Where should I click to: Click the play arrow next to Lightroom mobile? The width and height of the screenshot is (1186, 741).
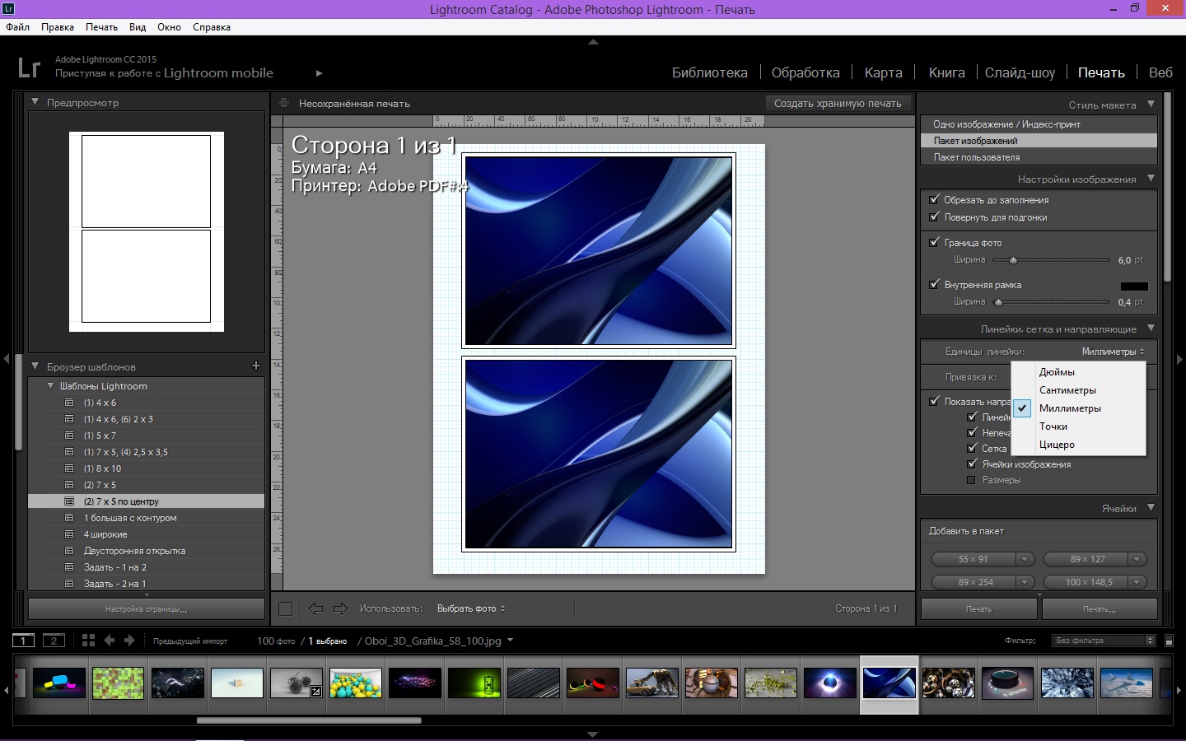pos(319,73)
